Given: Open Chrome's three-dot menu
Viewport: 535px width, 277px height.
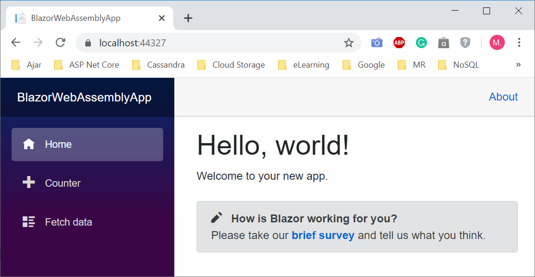Looking at the screenshot, I should [x=519, y=42].
